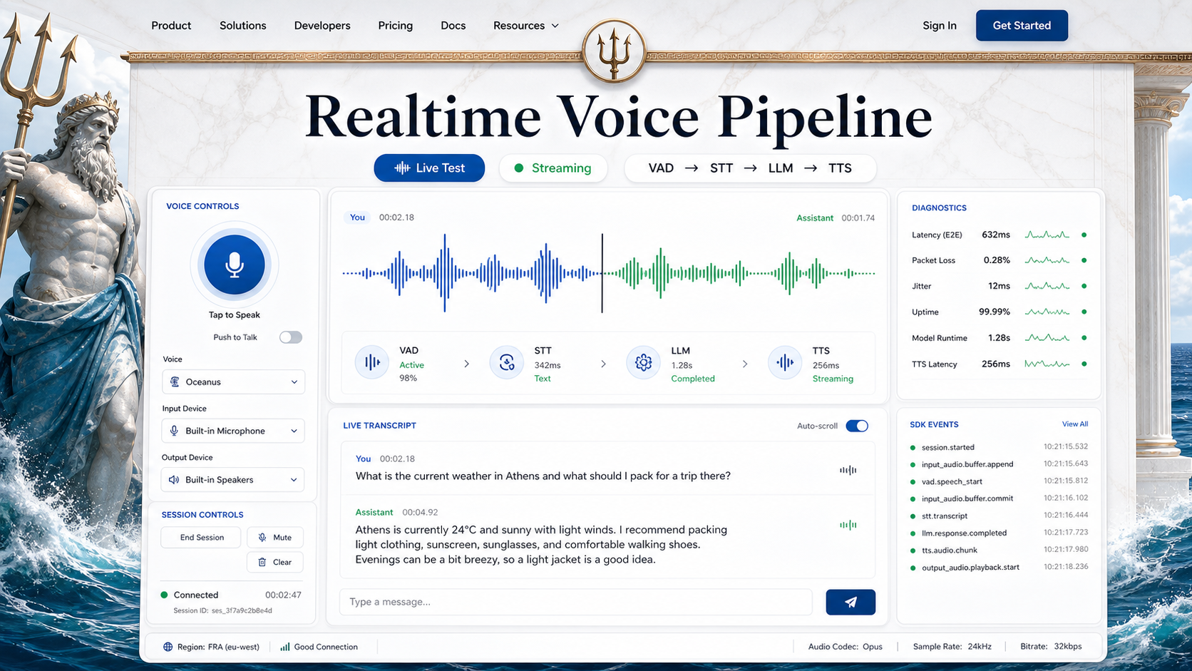This screenshot has width=1192, height=671.
Task: Play audio icon for the Assistant transcript message
Action: click(848, 525)
